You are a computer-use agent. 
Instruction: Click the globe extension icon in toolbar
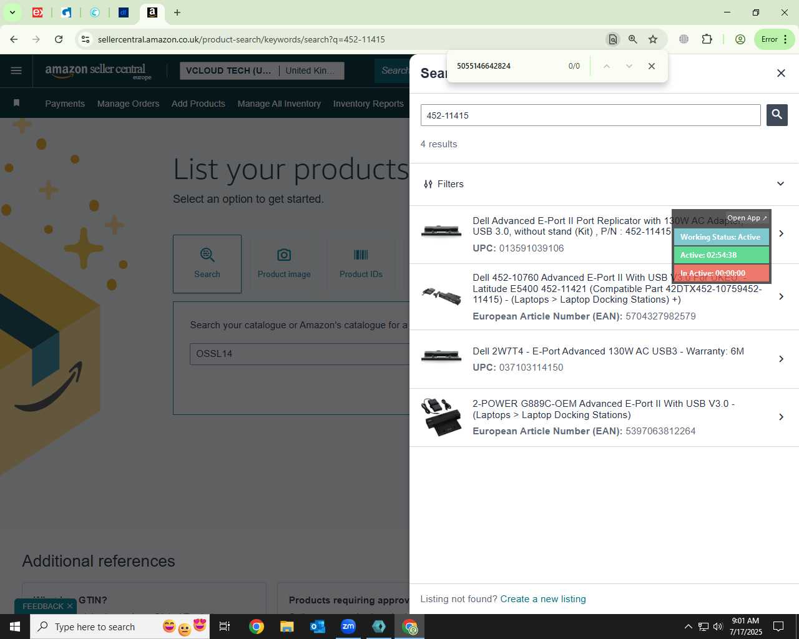coord(684,39)
